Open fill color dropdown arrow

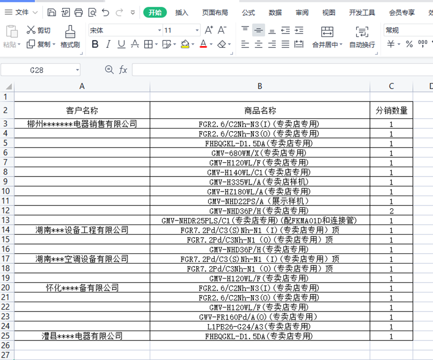click(193, 44)
